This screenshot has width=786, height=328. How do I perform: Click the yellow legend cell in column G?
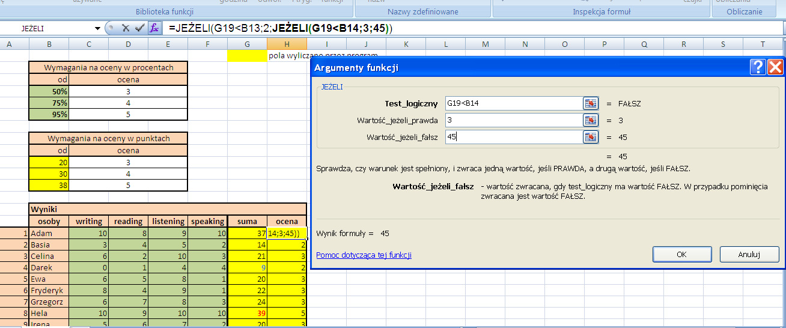(x=247, y=55)
